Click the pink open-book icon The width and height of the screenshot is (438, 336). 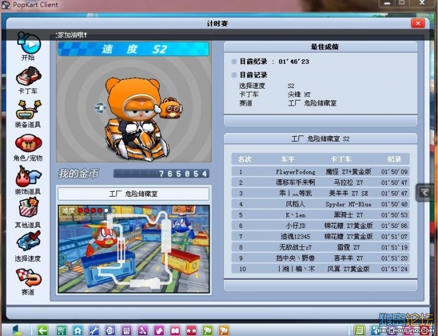175,331
